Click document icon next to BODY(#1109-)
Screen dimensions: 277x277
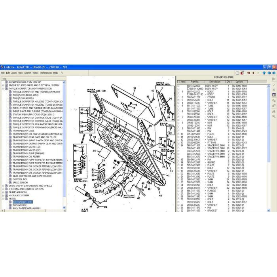tap(10, 205)
